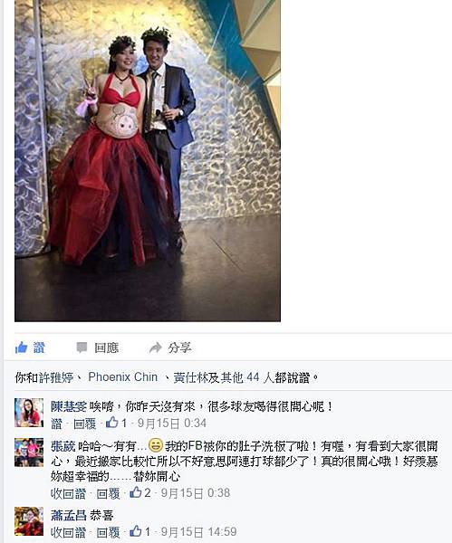Image resolution: width=452 pixels, height=543 pixels.
Task: Click thumbs-up count on 陳慧雯's comment
Action: click(116, 423)
